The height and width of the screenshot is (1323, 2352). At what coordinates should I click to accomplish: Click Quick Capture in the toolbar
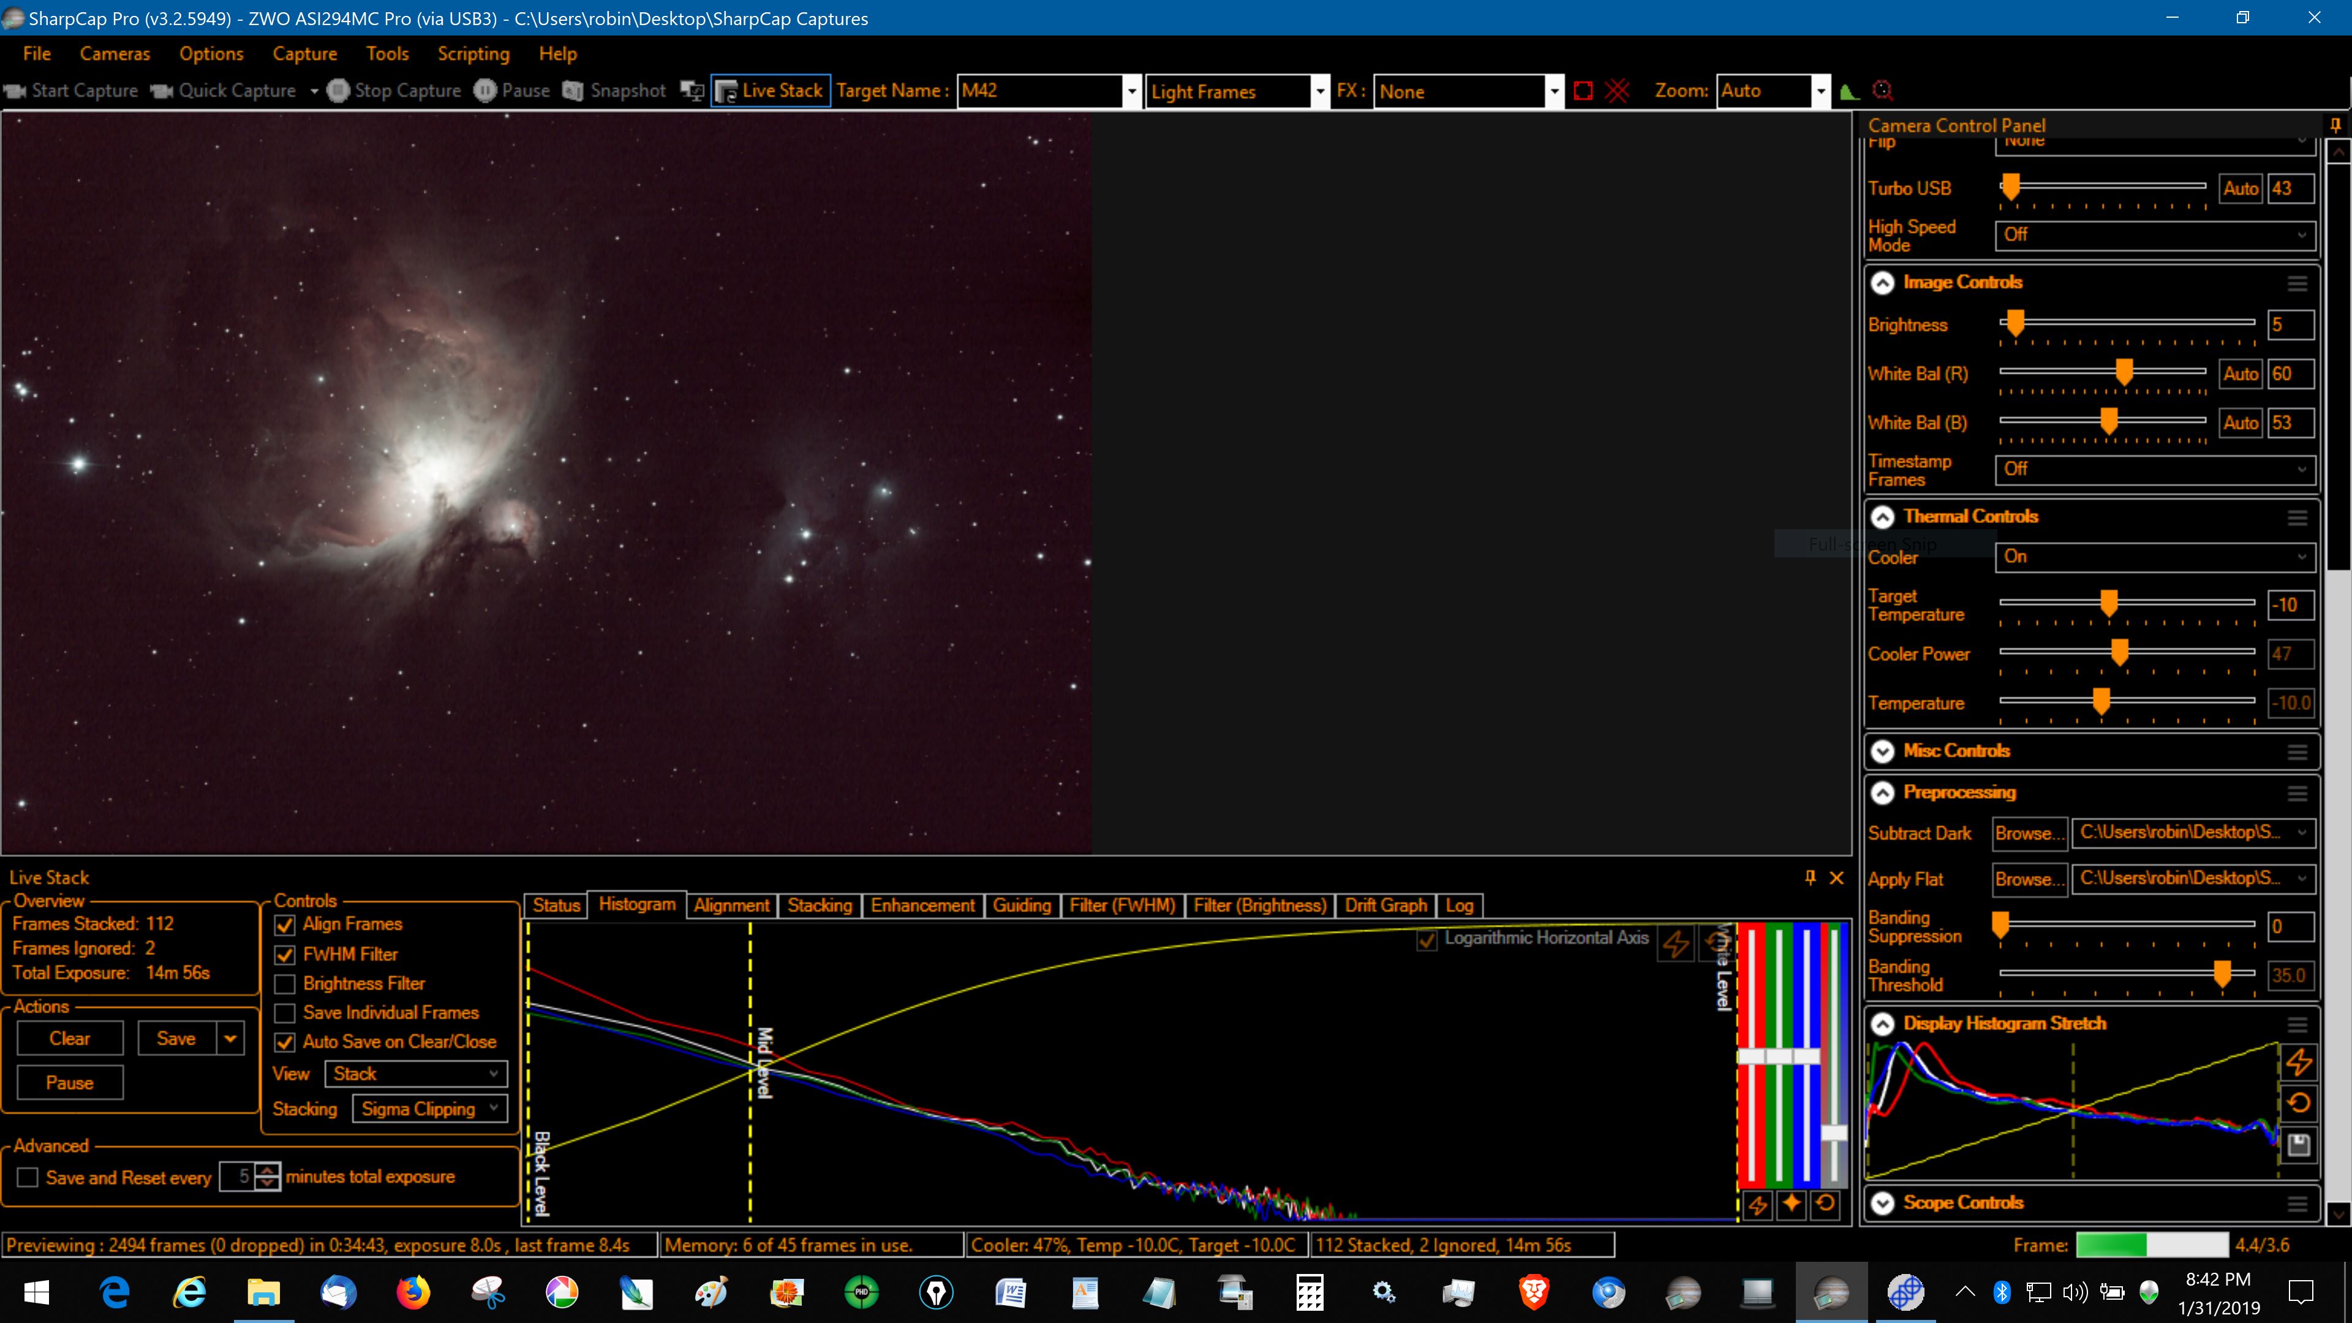223,91
